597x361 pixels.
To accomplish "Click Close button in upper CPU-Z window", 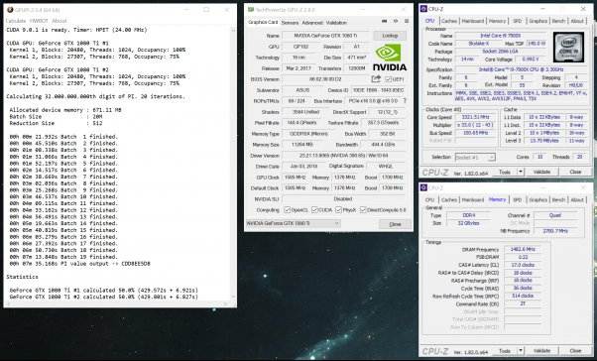I will pos(575,172).
